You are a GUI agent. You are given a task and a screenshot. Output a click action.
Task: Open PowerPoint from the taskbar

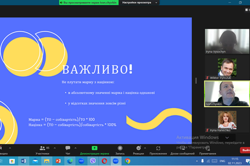tap(58, 161)
